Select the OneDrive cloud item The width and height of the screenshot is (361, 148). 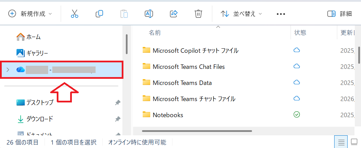[x=62, y=70]
